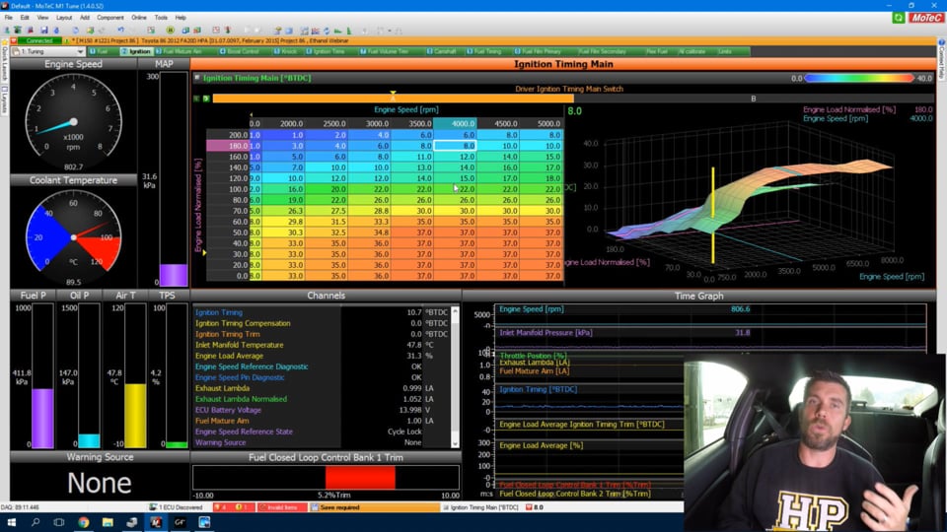This screenshot has width=947, height=532.
Task: Click the Engine Speed [rpm] time graph label
Action: [532, 308]
